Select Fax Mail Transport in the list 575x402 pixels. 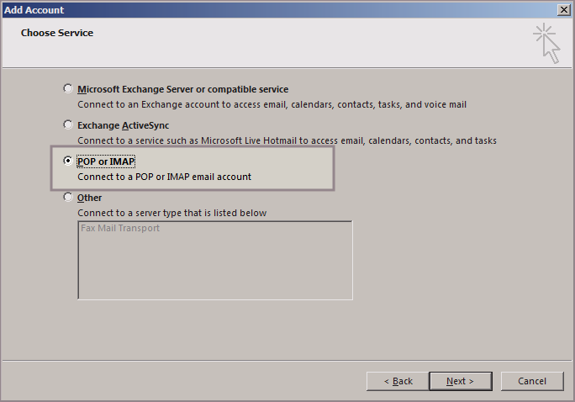click(120, 228)
